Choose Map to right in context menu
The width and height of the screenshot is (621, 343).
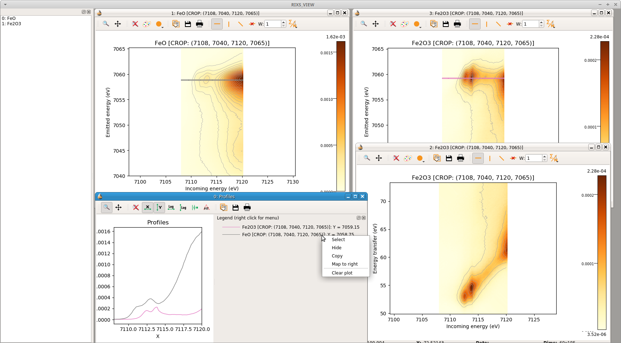click(345, 264)
